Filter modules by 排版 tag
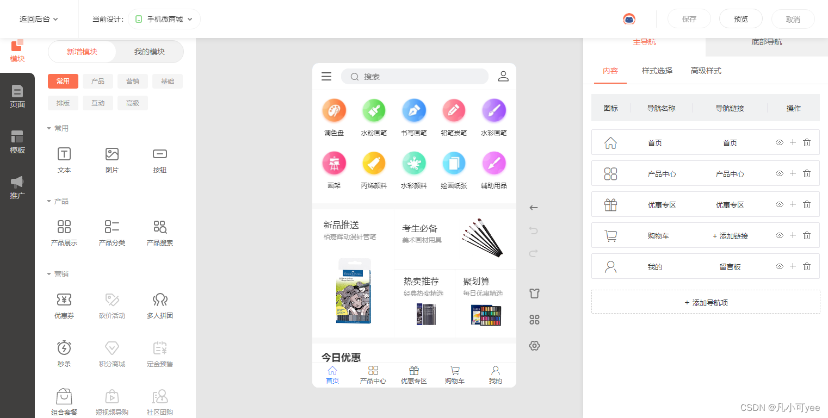The image size is (828, 418). click(x=63, y=103)
